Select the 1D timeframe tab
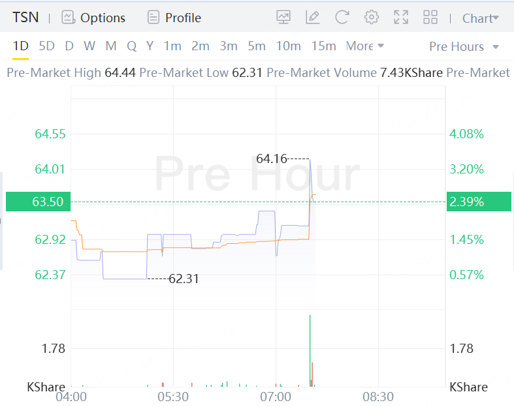 pyautogui.click(x=21, y=46)
